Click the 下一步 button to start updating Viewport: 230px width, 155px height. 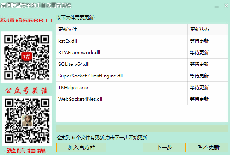(164, 147)
